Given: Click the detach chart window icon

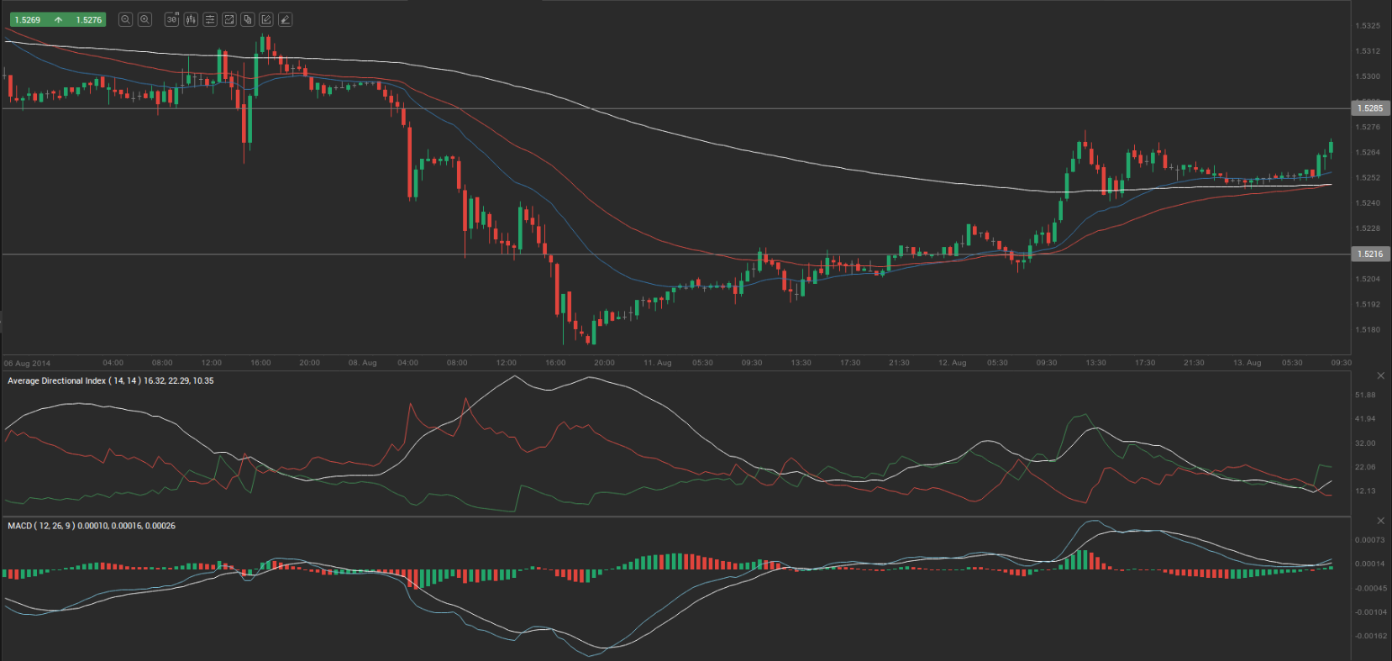Looking at the screenshot, I should [228, 19].
